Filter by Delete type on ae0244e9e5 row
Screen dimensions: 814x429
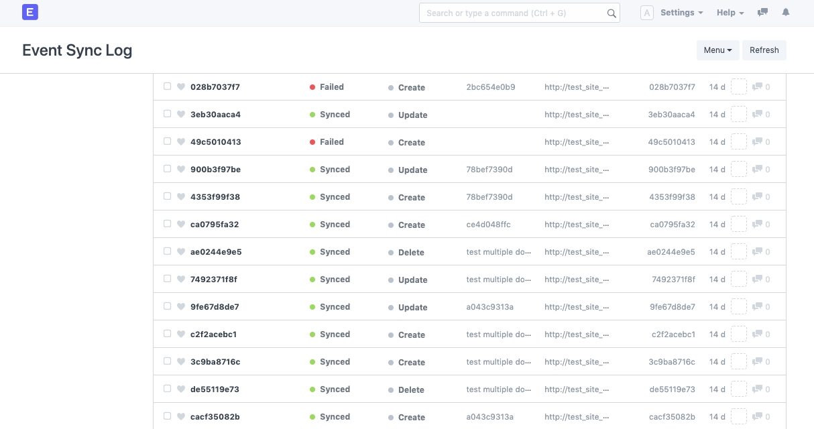point(410,253)
